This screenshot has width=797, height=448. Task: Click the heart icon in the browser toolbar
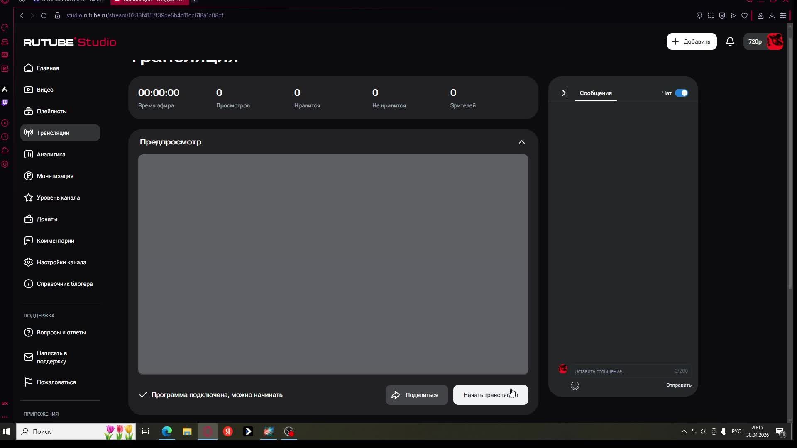pyautogui.click(x=744, y=15)
